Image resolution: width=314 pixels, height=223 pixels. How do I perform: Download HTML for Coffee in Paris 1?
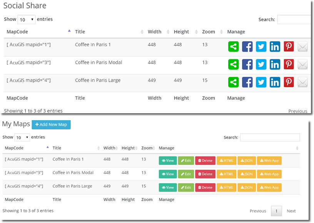coord(226,161)
